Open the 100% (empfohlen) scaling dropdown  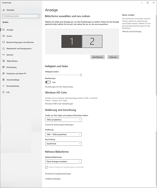[x=63, y=120]
